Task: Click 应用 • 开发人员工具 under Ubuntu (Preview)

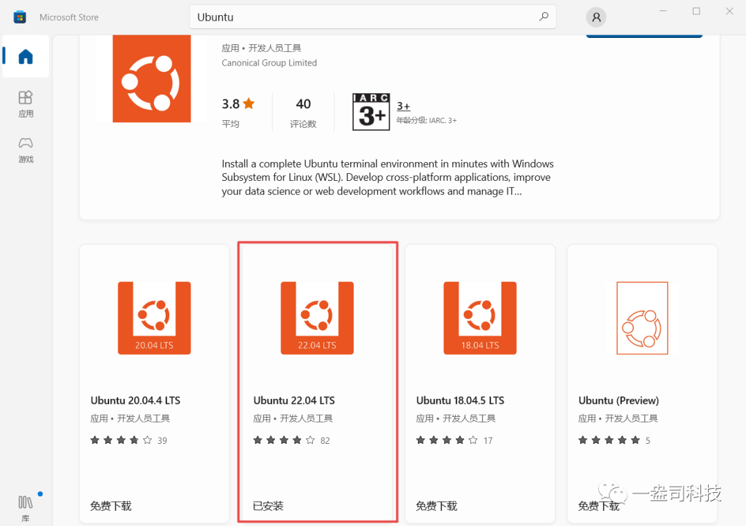Action: coord(618,418)
